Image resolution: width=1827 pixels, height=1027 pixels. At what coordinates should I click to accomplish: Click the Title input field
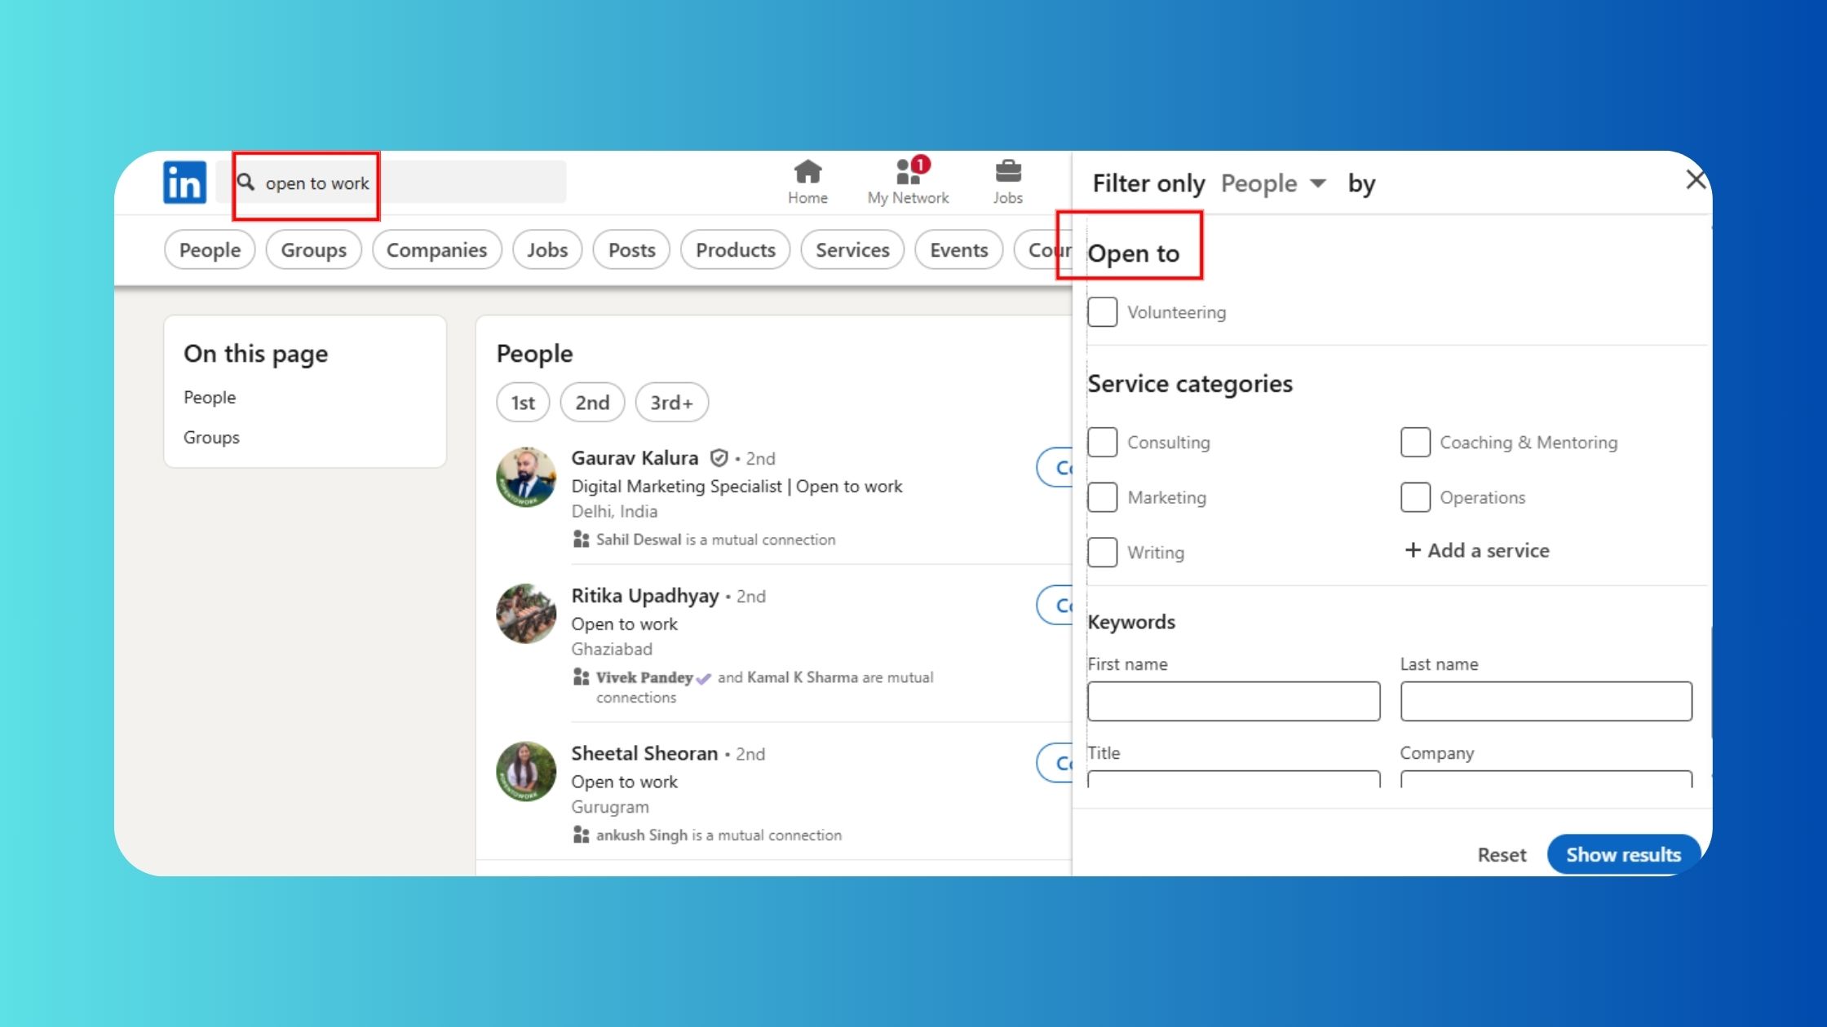[1233, 778]
